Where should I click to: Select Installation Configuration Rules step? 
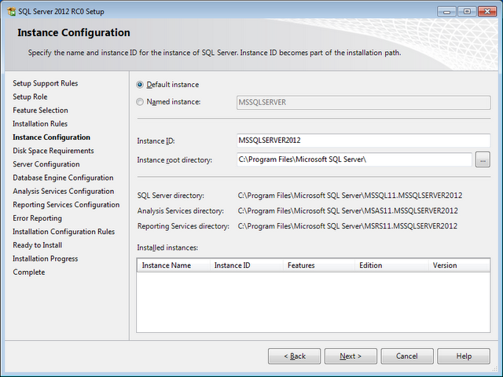pyautogui.click(x=64, y=232)
